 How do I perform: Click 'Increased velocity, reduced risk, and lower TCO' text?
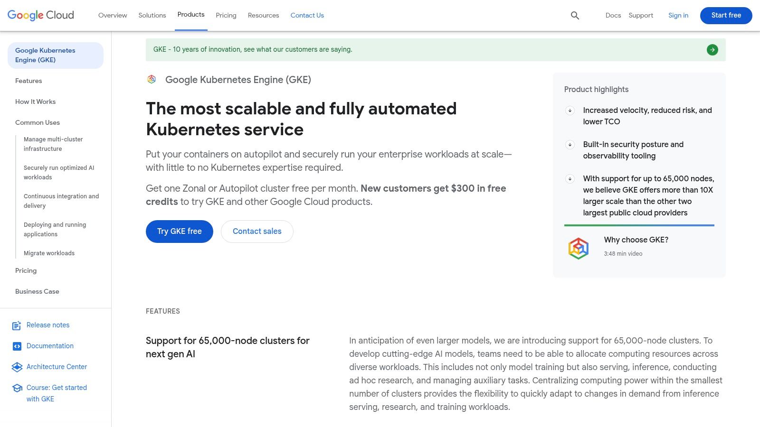pos(647,116)
